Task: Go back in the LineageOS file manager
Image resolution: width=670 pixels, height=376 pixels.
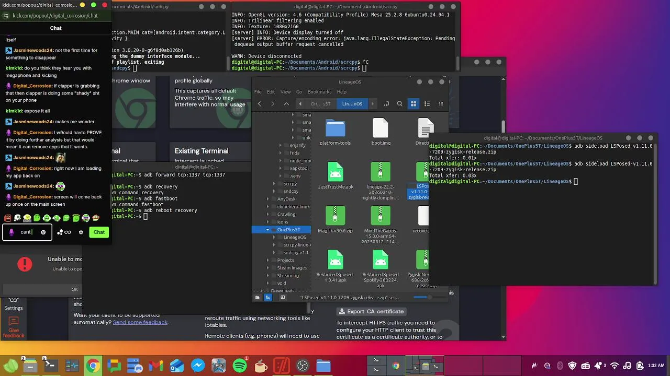Action: pyautogui.click(x=259, y=104)
